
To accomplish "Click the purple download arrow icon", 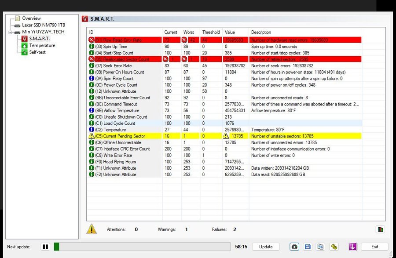I will (352, 247).
